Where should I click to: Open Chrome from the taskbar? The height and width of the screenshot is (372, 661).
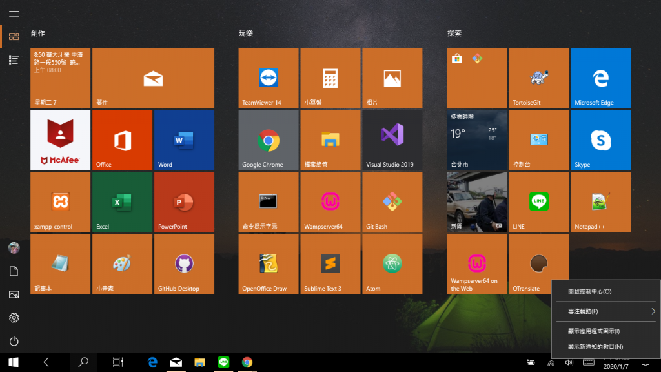coord(247,362)
